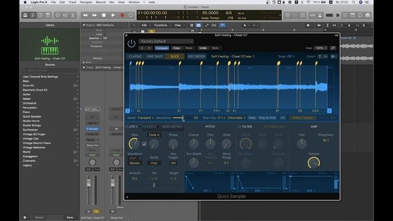Click the Compare button
The width and height of the screenshot is (393, 221).
[x=161, y=48]
